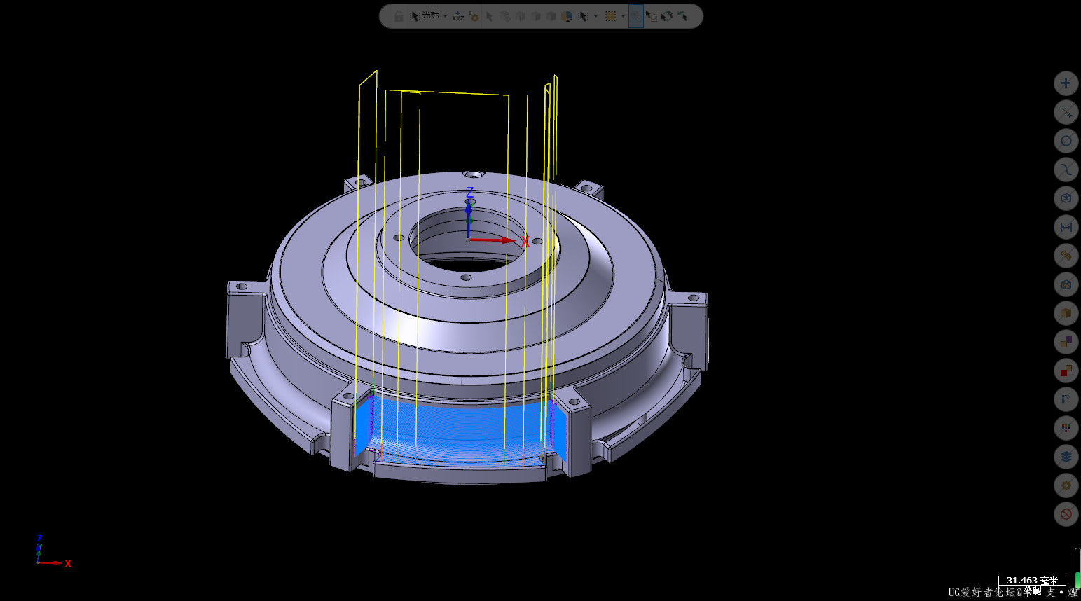Click the rectangle selection marquee icon
Image resolution: width=1081 pixels, height=601 pixels.
pyautogui.click(x=610, y=16)
